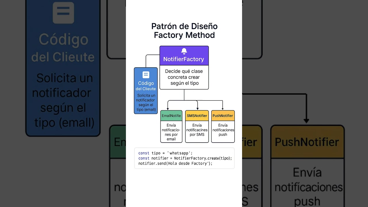
Task: Click the bell icon above NotifierFactory
Action: 184,51
